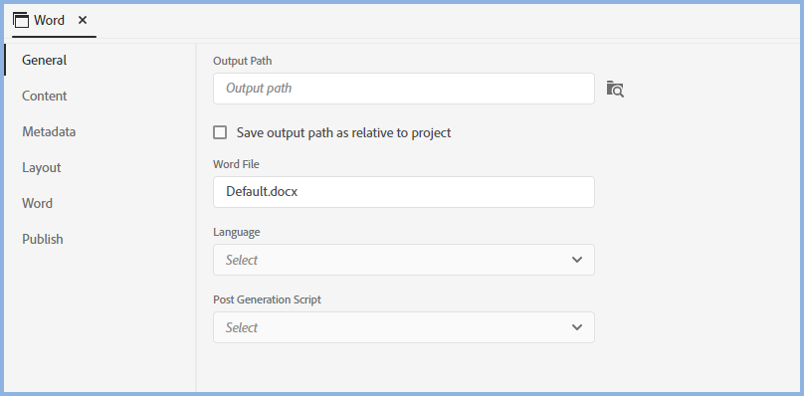Click the Word File field with Default.docx
Image resolution: width=804 pixels, height=396 pixels.
coord(404,192)
